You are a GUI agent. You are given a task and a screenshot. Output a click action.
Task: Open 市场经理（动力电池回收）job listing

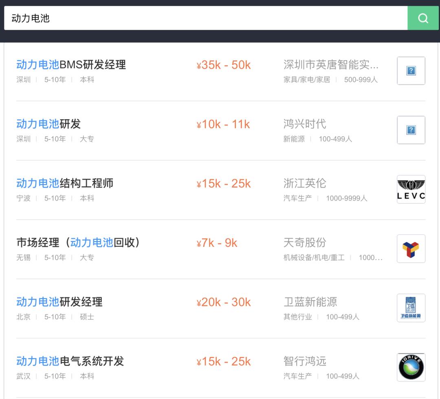(78, 243)
